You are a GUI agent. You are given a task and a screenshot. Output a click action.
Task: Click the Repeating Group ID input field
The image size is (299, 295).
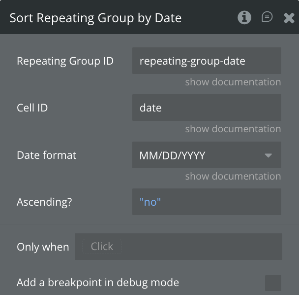tap(207, 61)
